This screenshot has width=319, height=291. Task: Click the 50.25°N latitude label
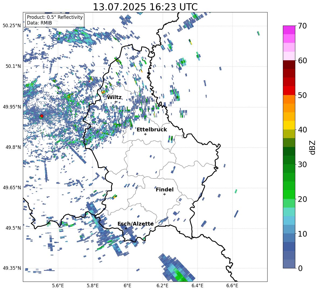click(x=12, y=26)
